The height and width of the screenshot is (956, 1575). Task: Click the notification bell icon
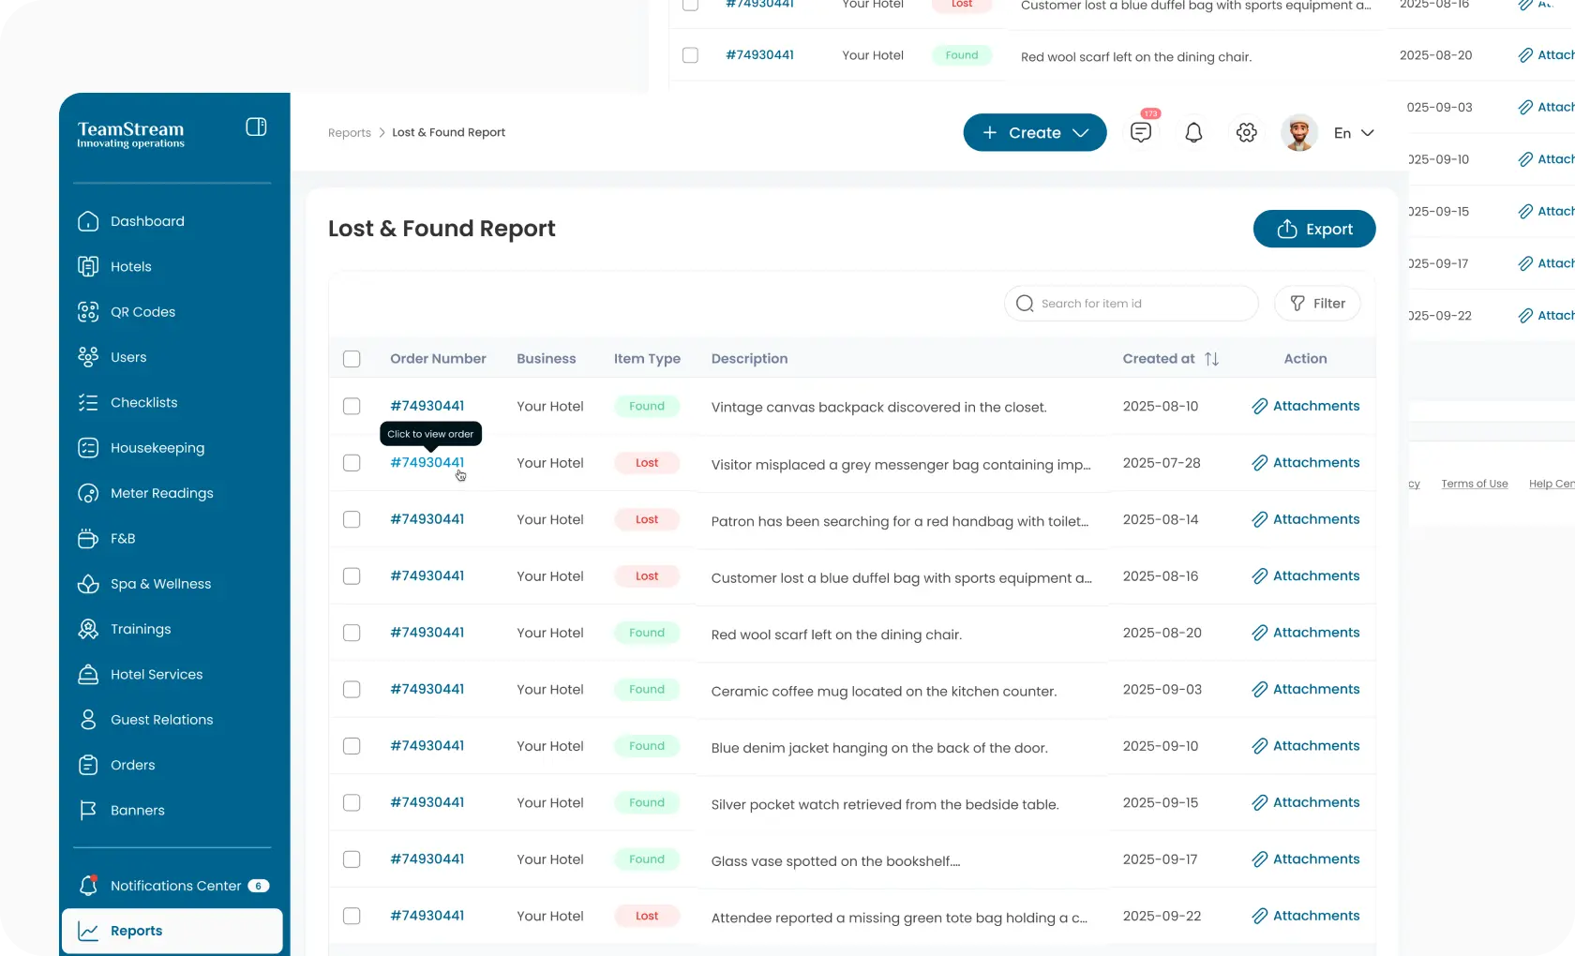1193,133
